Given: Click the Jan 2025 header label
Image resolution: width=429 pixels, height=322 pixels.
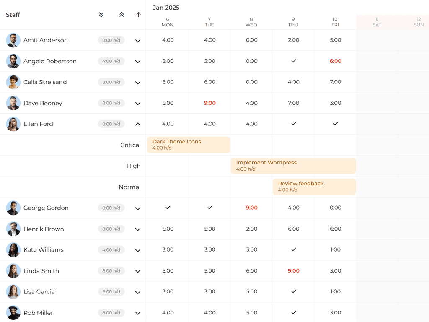Looking at the screenshot, I should 166,8.
